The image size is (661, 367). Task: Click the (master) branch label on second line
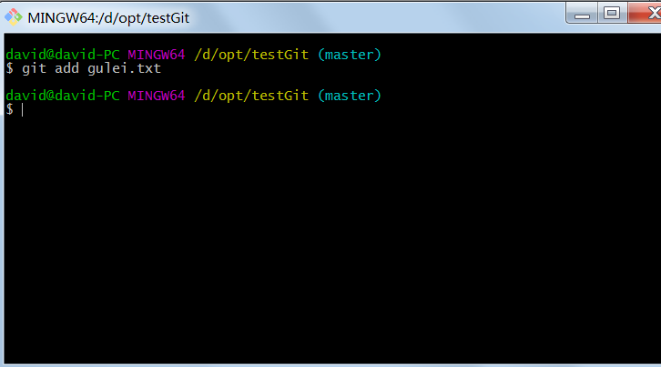pos(349,96)
